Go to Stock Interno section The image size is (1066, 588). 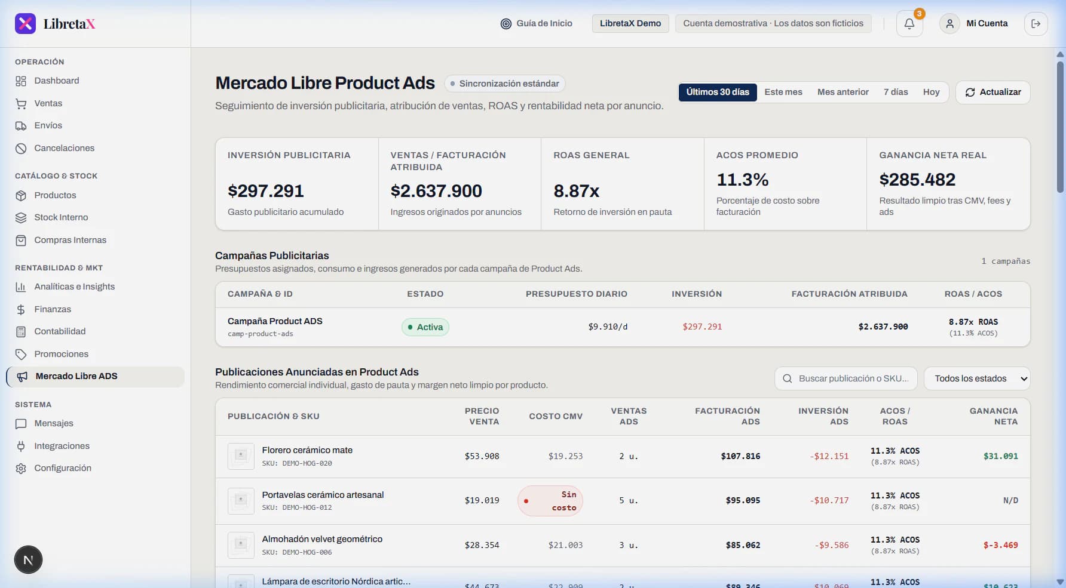tap(96, 217)
